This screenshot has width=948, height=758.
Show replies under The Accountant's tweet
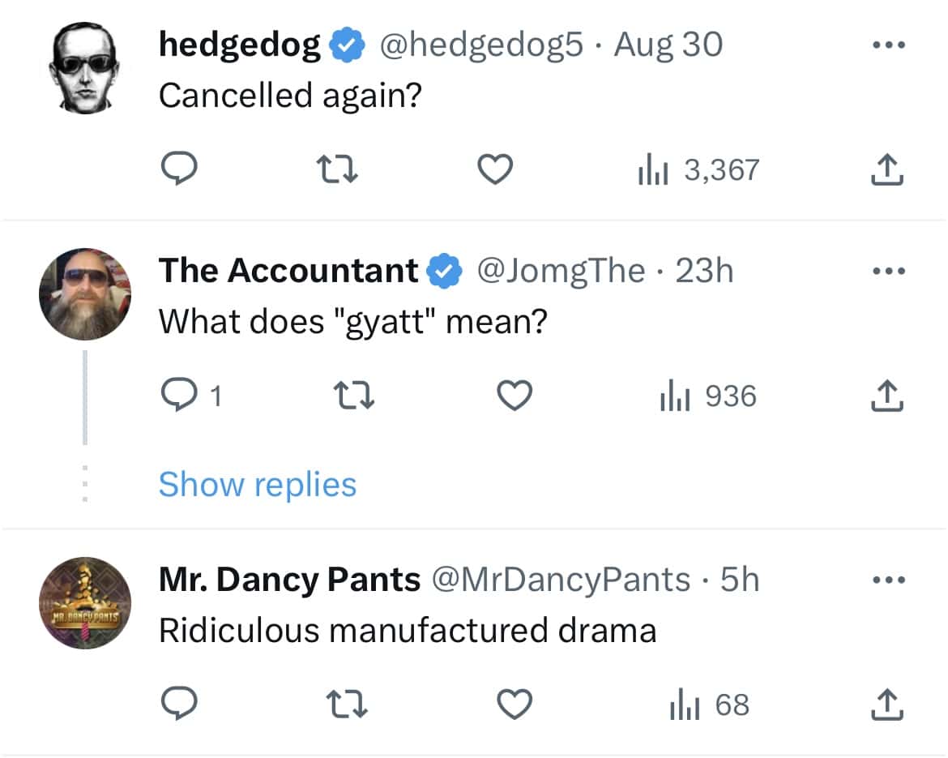point(257,484)
